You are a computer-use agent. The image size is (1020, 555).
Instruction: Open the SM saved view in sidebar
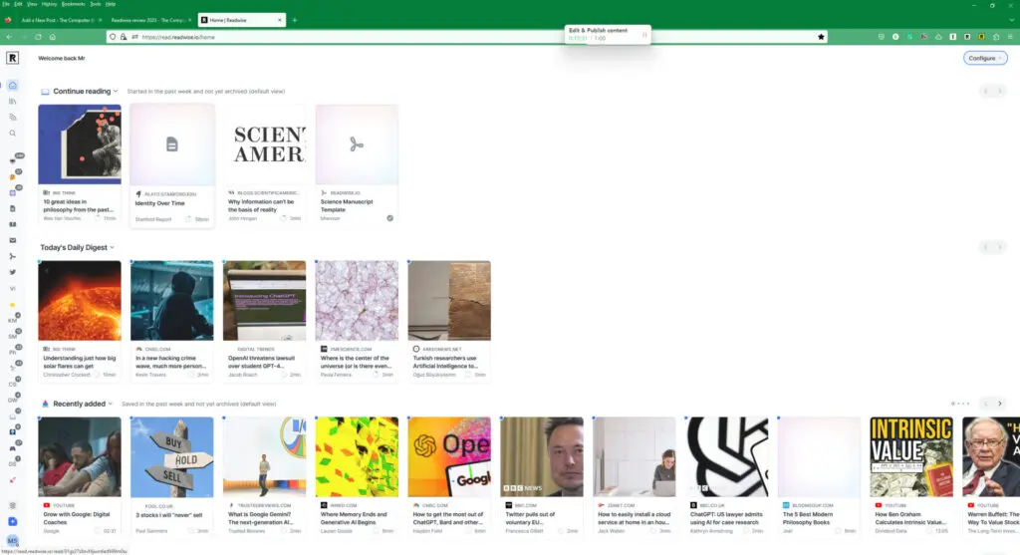(12, 337)
